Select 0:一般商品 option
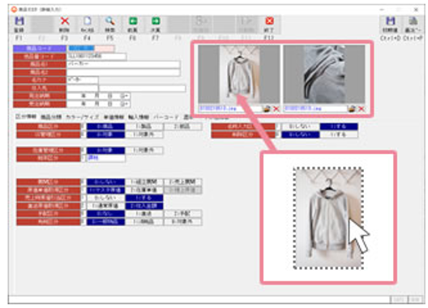428x308 pixels. pos(106,221)
